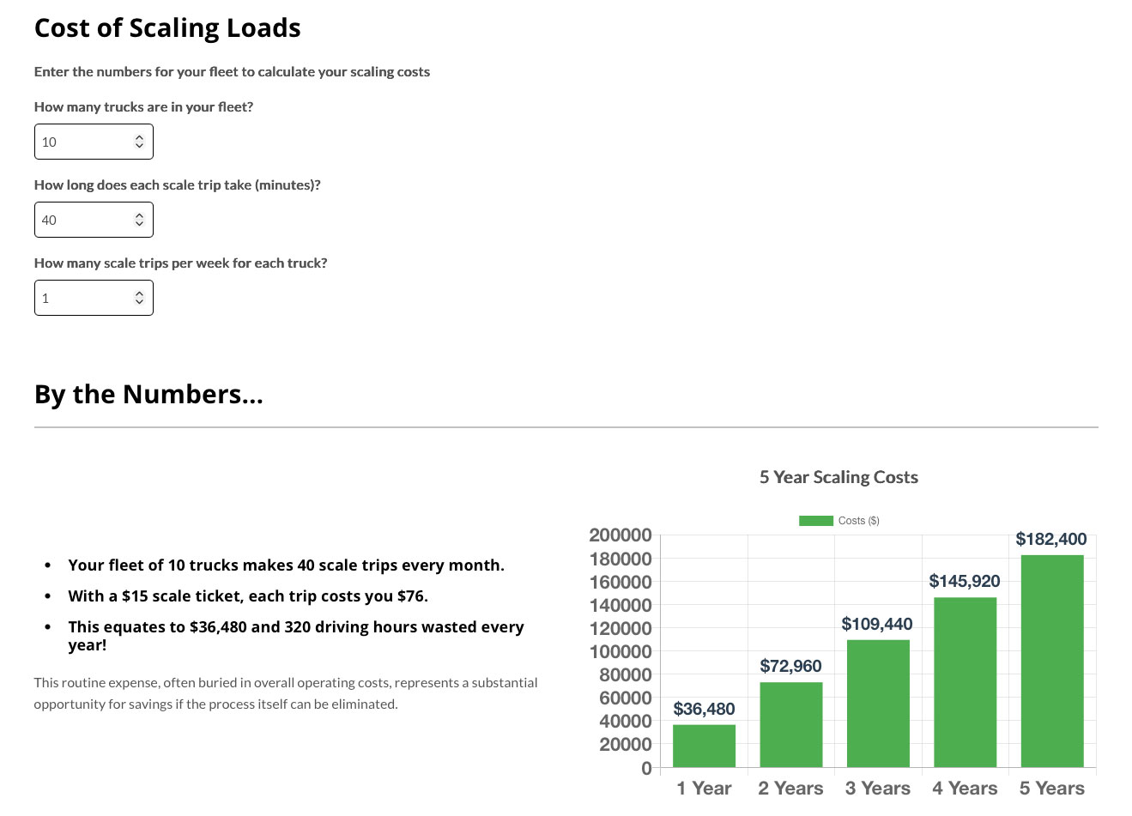Click the green Costs ($) legend swatch
1132x816 pixels.
(x=815, y=521)
